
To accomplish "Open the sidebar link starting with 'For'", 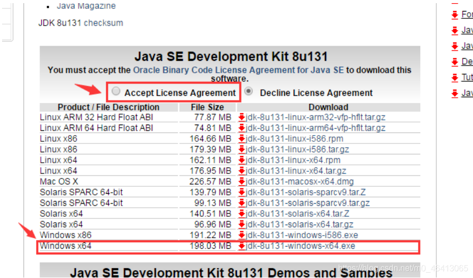I will 467,14.
